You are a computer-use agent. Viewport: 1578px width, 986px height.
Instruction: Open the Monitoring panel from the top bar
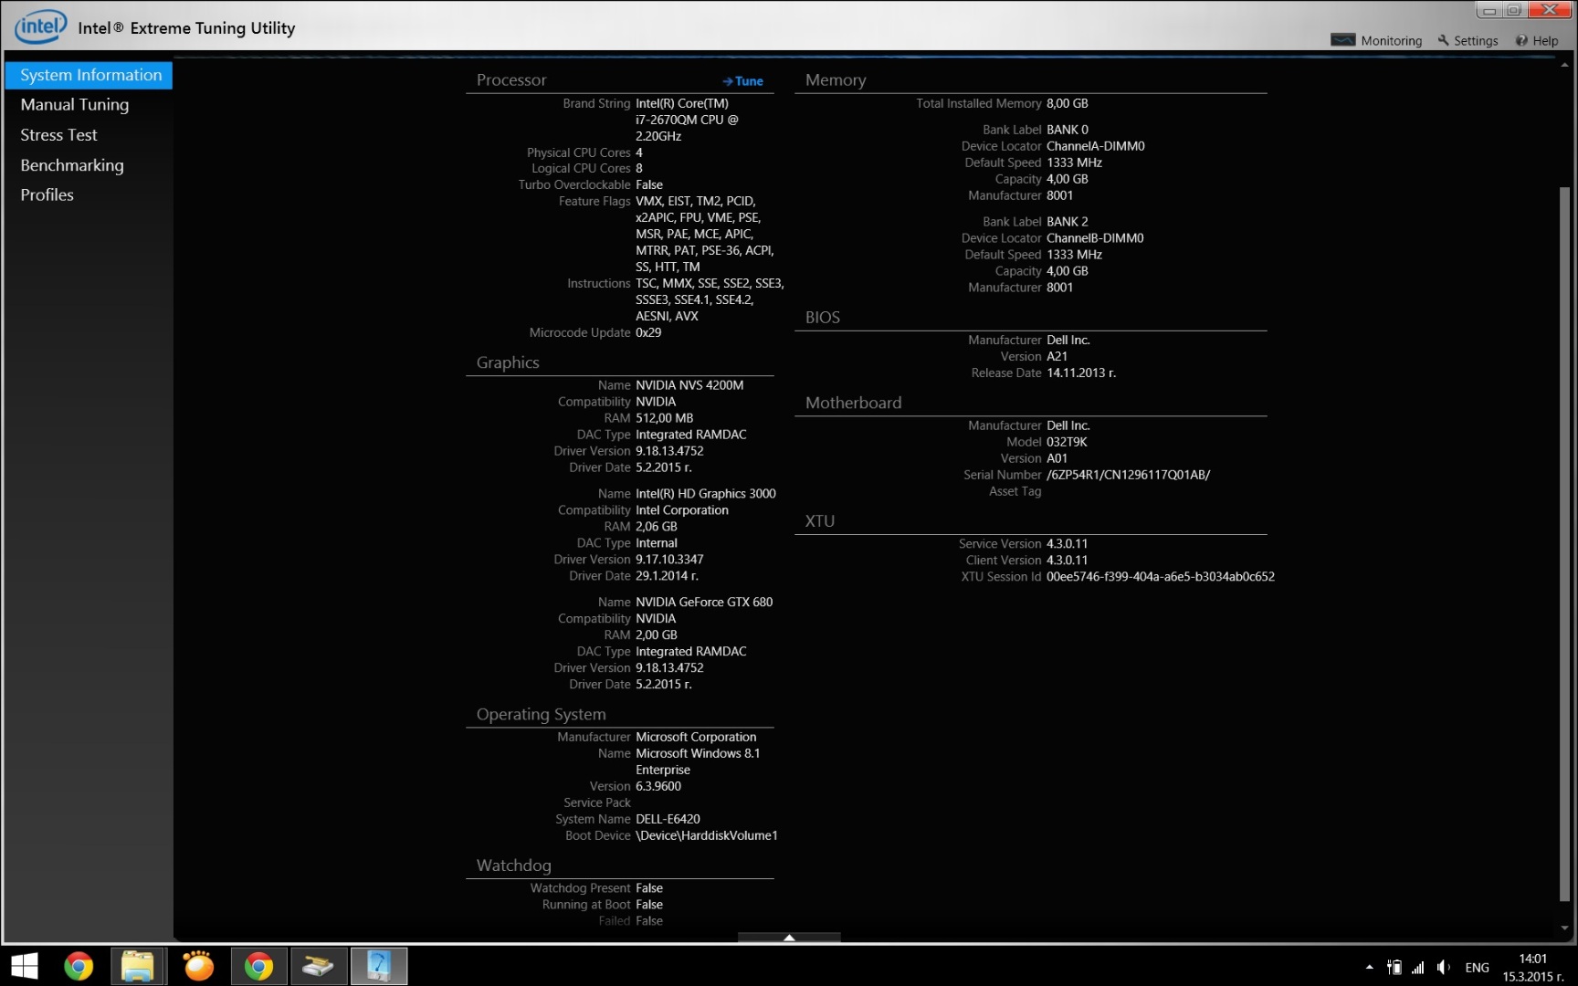1376,40
